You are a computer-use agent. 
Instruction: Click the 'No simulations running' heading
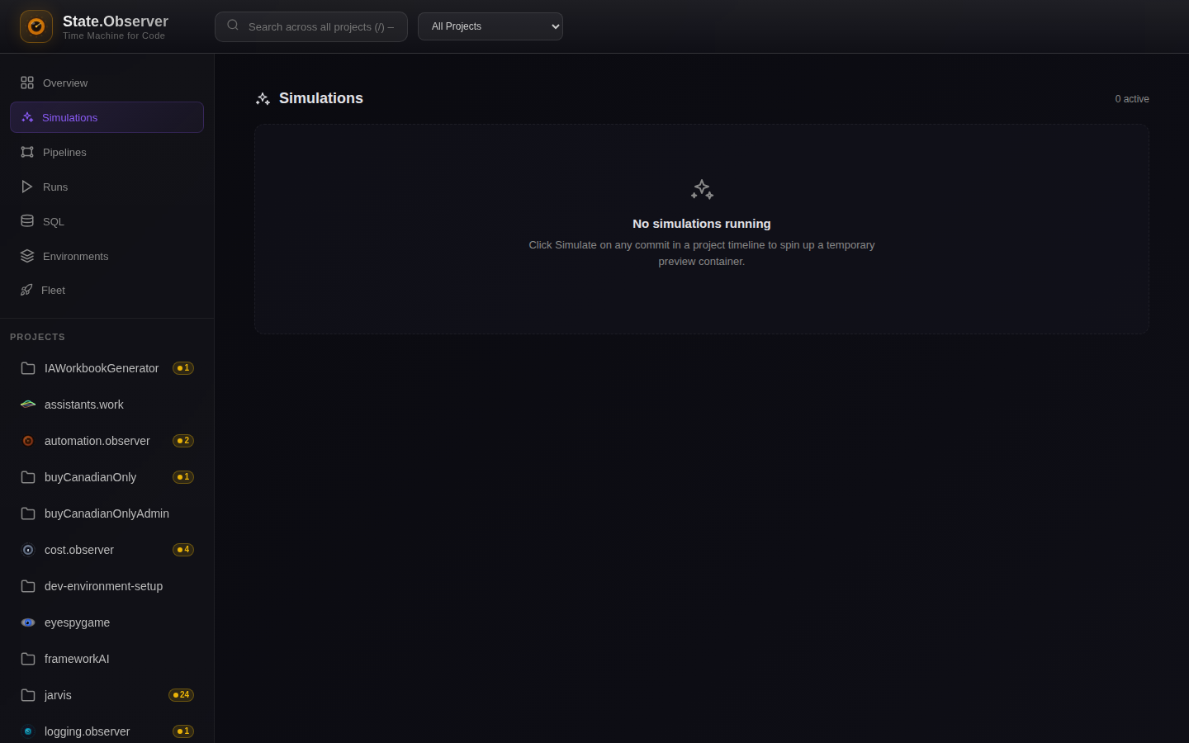click(x=702, y=224)
